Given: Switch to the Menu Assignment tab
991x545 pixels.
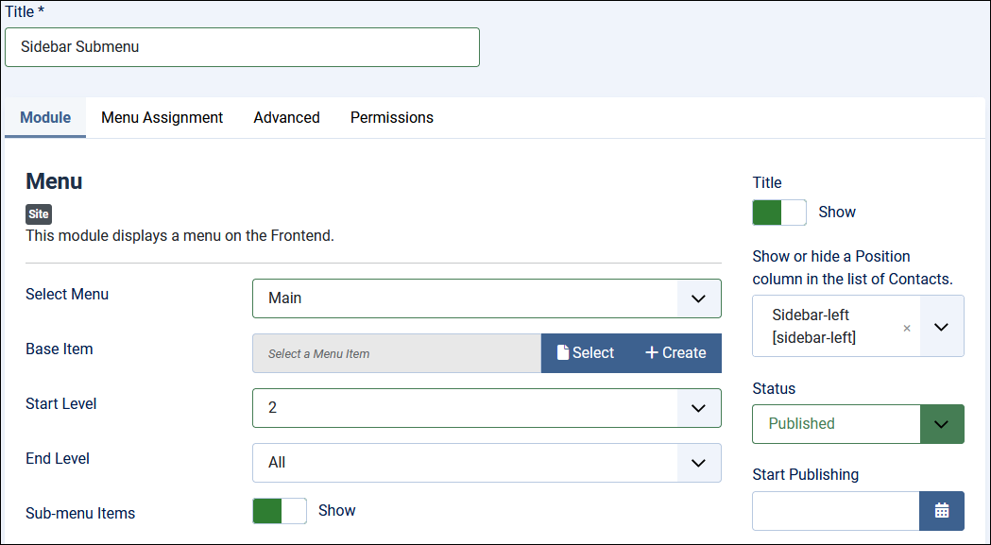Looking at the screenshot, I should coord(162,118).
